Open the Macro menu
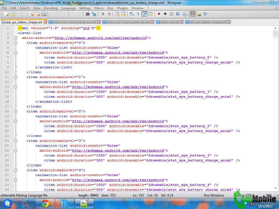The height and width of the screenshot is (209, 279). (99, 8)
